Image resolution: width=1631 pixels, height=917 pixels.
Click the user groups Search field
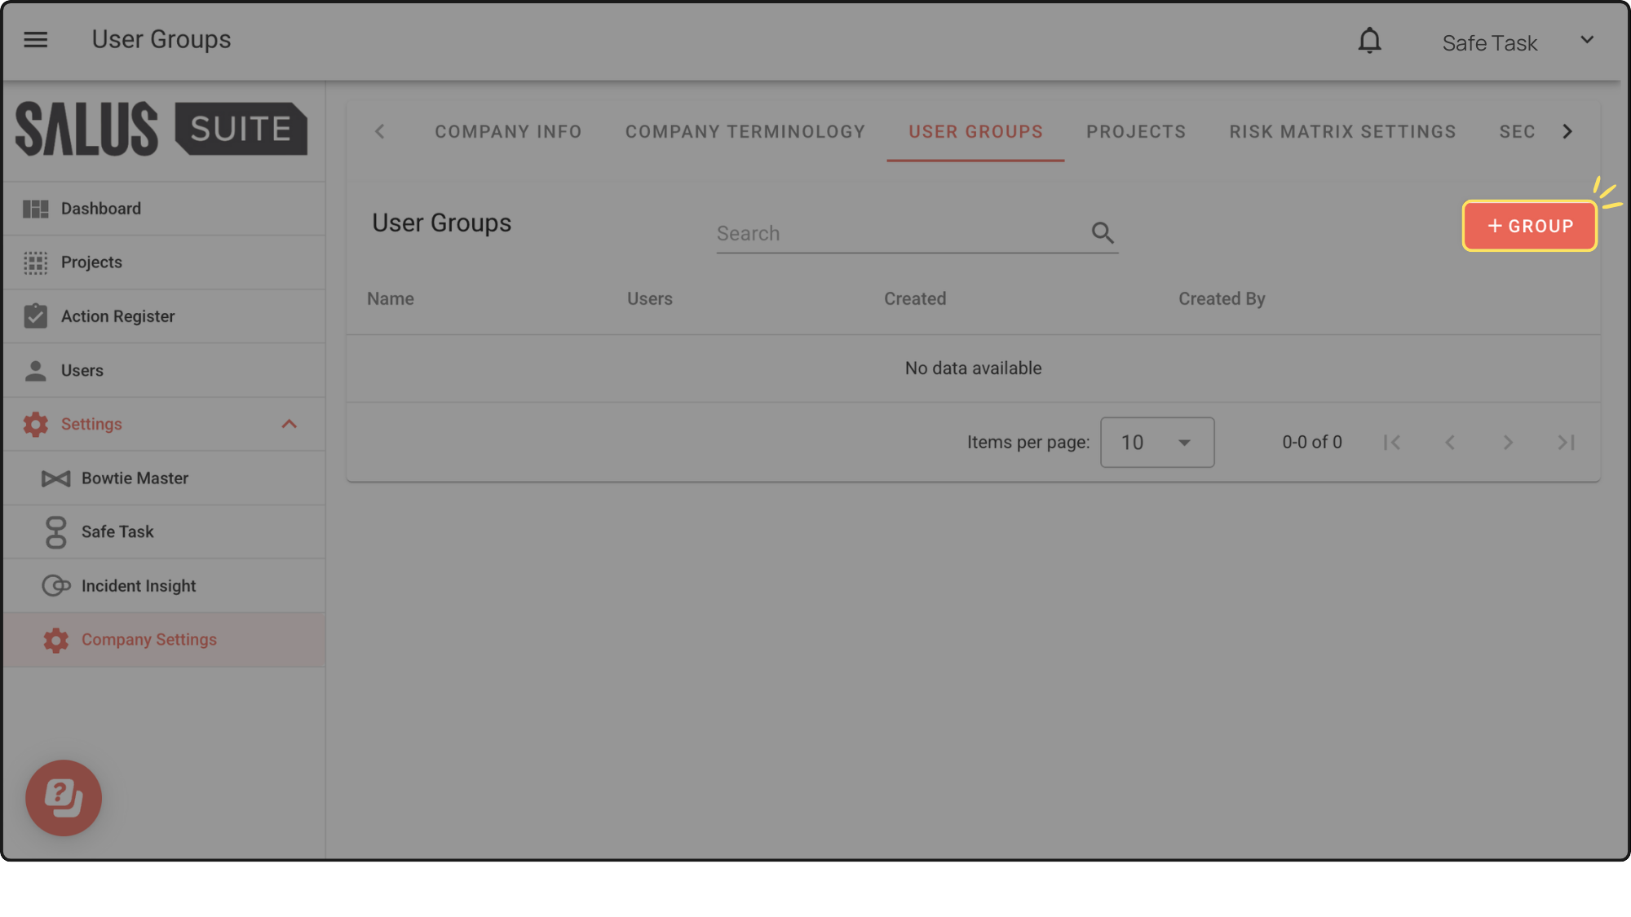click(897, 234)
